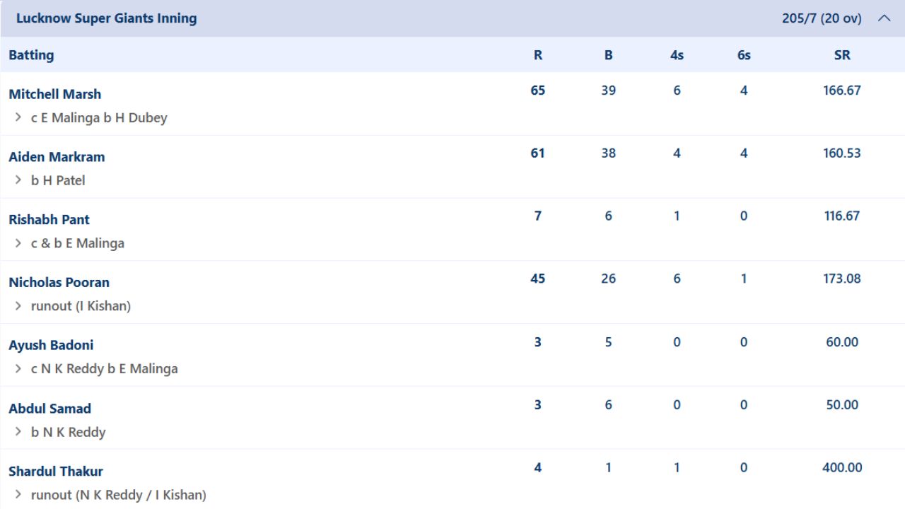Click the 205/7 (20 ov) score

coord(822,18)
